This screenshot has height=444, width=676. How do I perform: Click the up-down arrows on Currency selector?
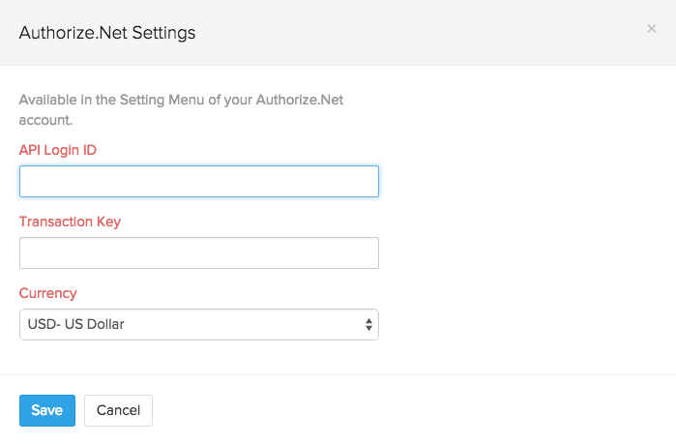(x=368, y=325)
